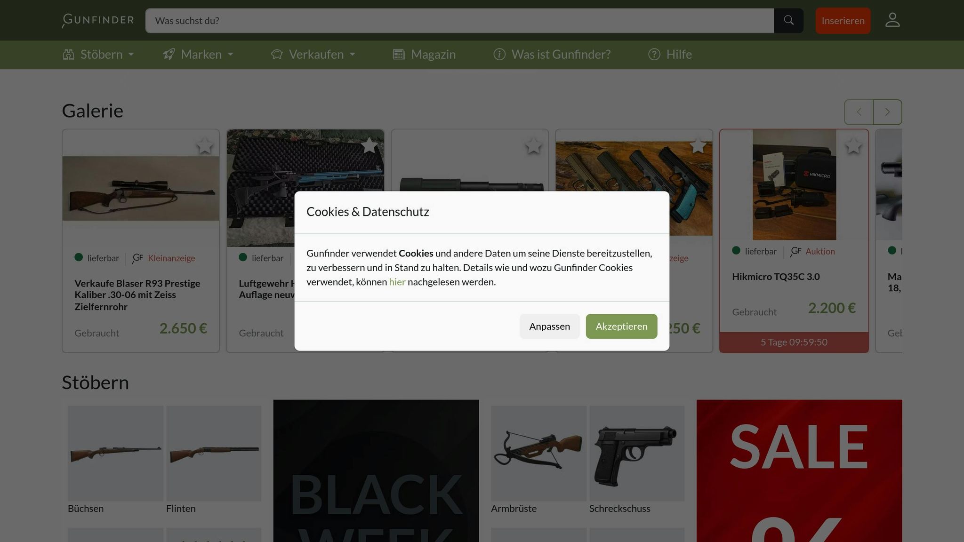Click the Magazin newspaper icon
Image resolution: width=964 pixels, height=542 pixels.
pyautogui.click(x=399, y=54)
